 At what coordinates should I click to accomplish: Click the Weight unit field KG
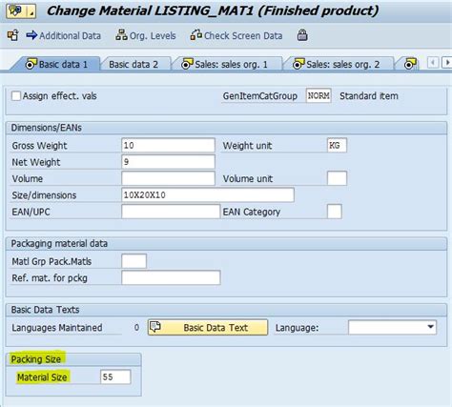coord(337,146)
